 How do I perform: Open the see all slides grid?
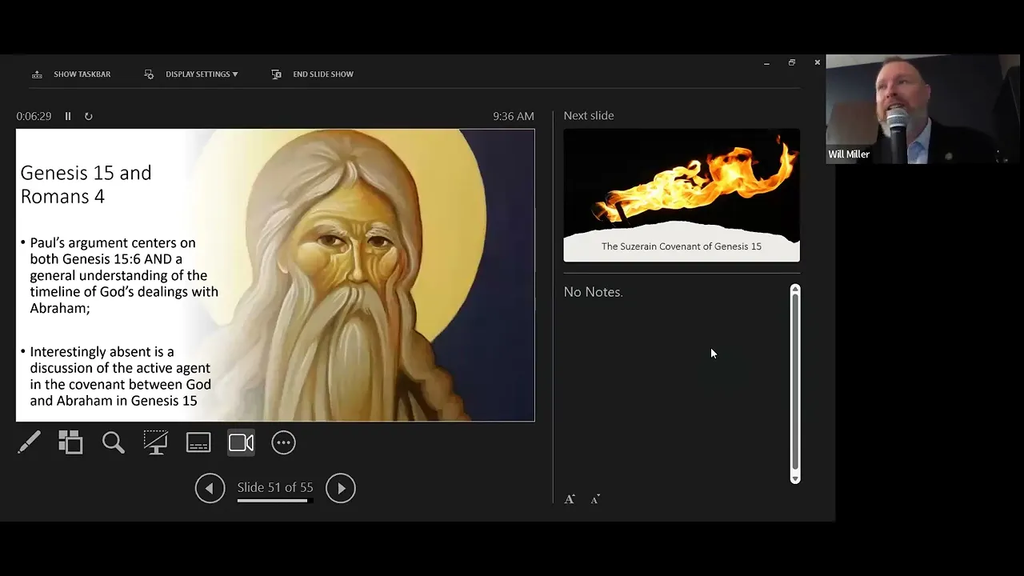(x=70, y=442)
